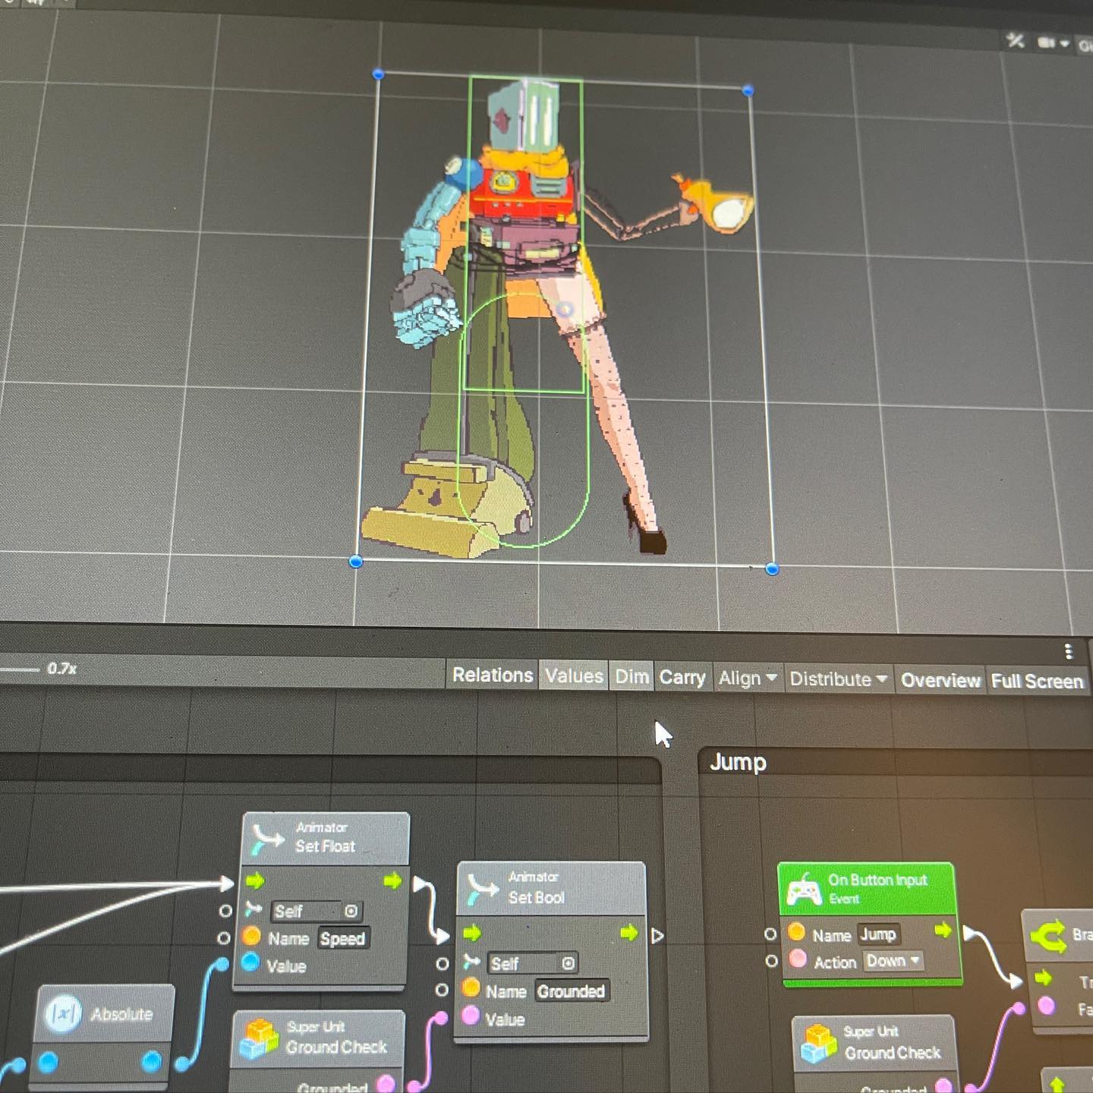This screenshot has height=1093, width=1093.
Task: Toggle the Relations display option
Action: (493, 675)
